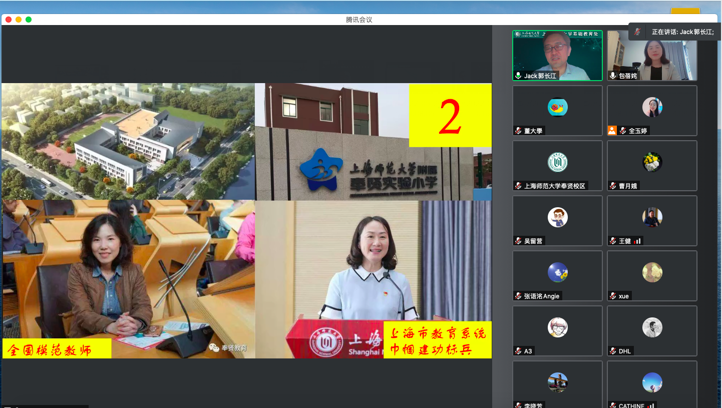Click the shared slide's yellow number 2 box

450,116
